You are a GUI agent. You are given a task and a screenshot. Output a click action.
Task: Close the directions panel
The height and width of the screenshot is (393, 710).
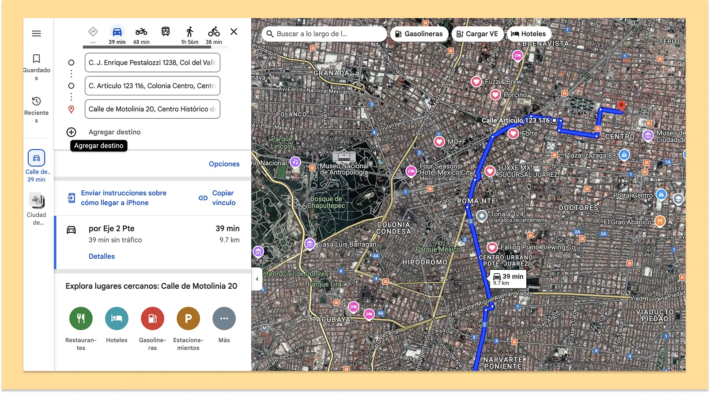tap(234, 31)
